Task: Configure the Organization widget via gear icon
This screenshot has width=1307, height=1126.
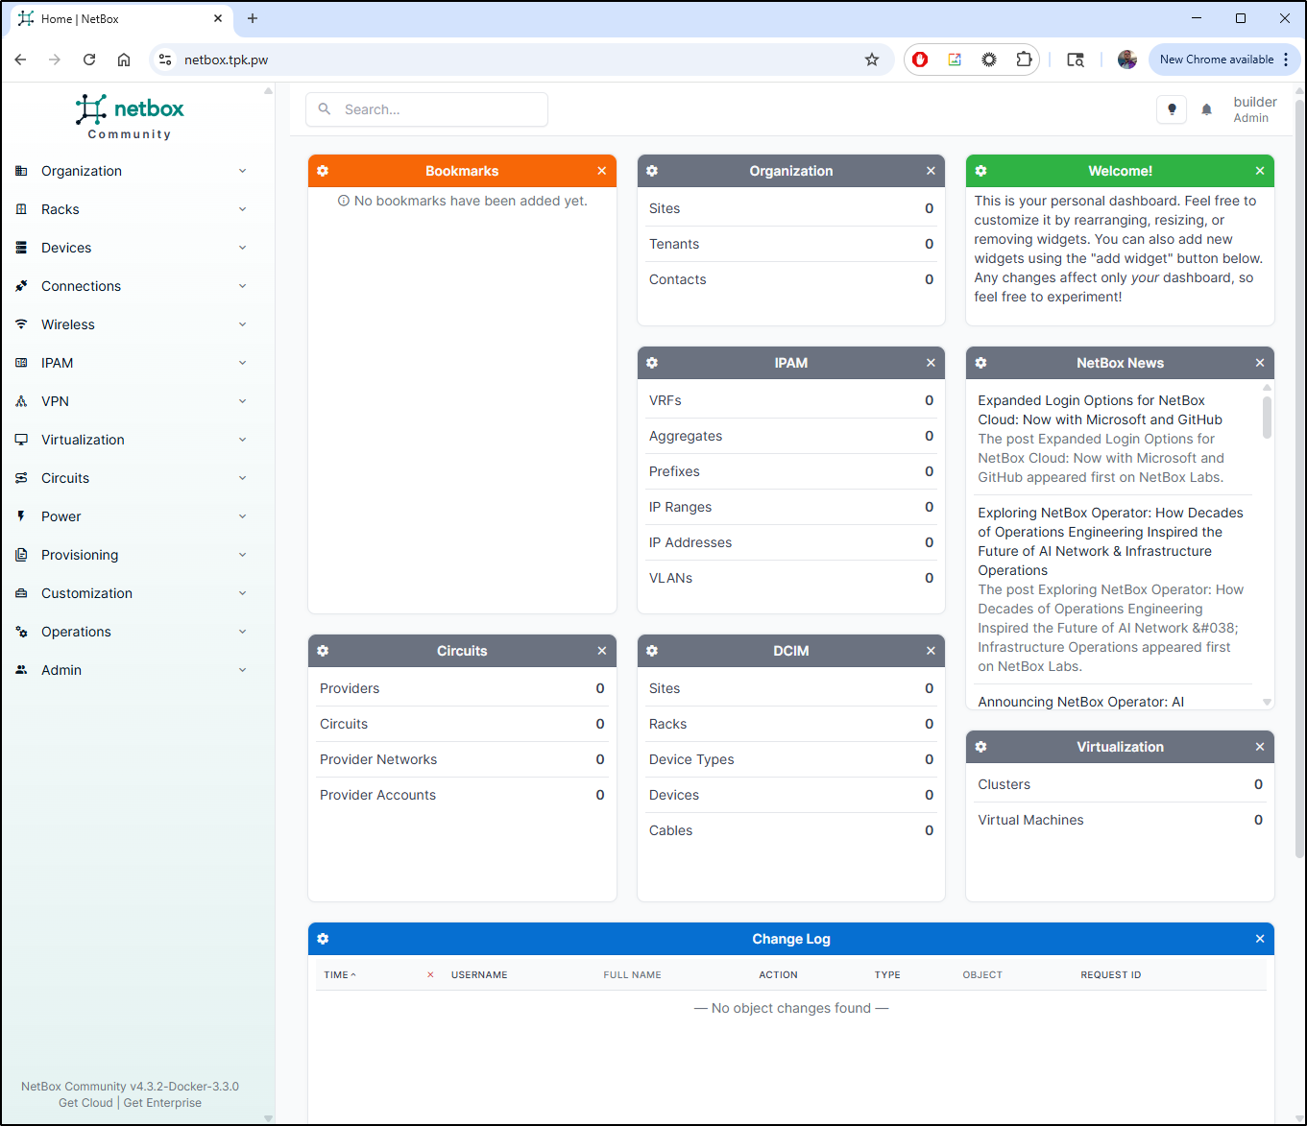Action: pyautogui.click(x=652, y=171)
